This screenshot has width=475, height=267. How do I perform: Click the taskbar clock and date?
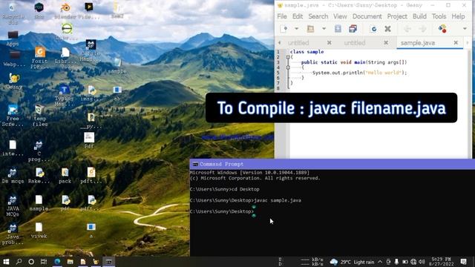(442, 262)
